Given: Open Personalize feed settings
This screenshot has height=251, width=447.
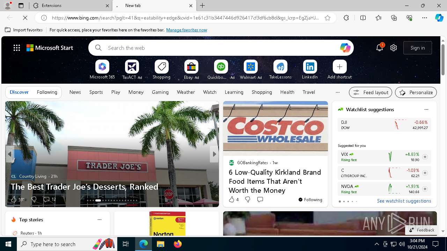Looking at the screenshot, I should tap(416, 92).
